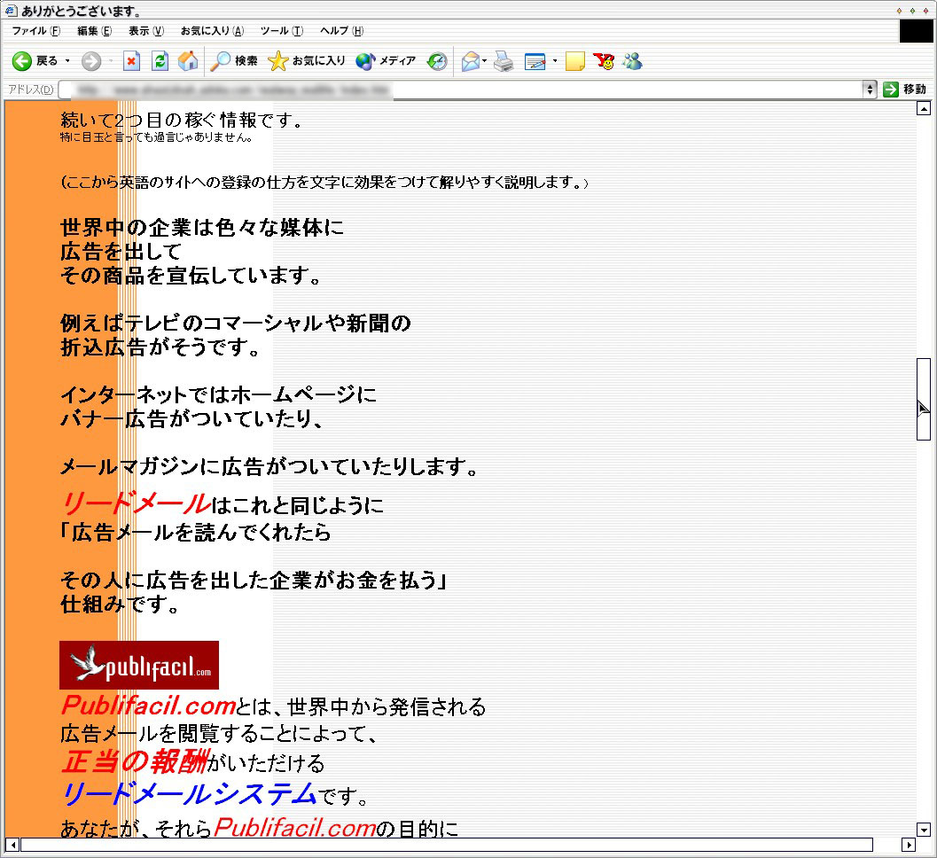
Task: Click the heading 続いて2つ目の稼ぐ情報です。
Action: pos(183,120)
